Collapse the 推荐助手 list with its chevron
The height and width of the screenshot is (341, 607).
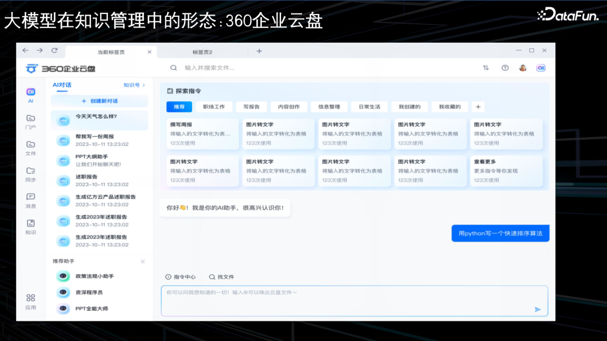pos(143,261)
